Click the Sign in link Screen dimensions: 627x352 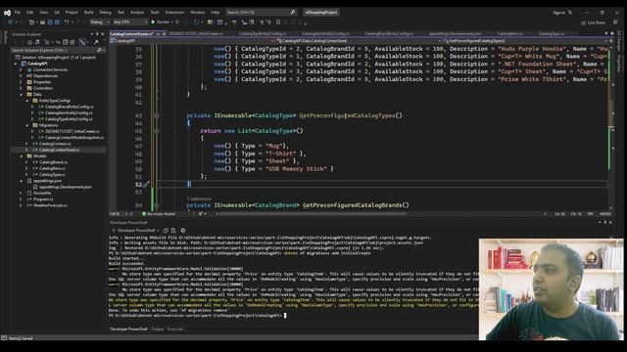(x=558, y=13)
